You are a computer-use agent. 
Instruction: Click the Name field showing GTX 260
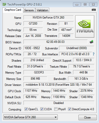pos(48,18)
